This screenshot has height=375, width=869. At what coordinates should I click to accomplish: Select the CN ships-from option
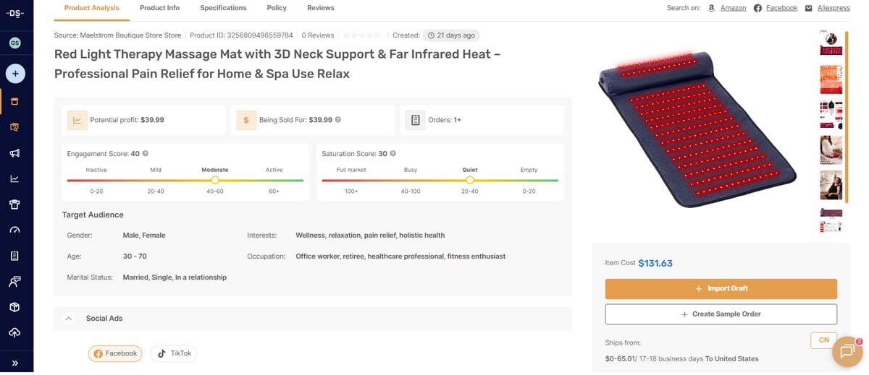tap(823, 340)
